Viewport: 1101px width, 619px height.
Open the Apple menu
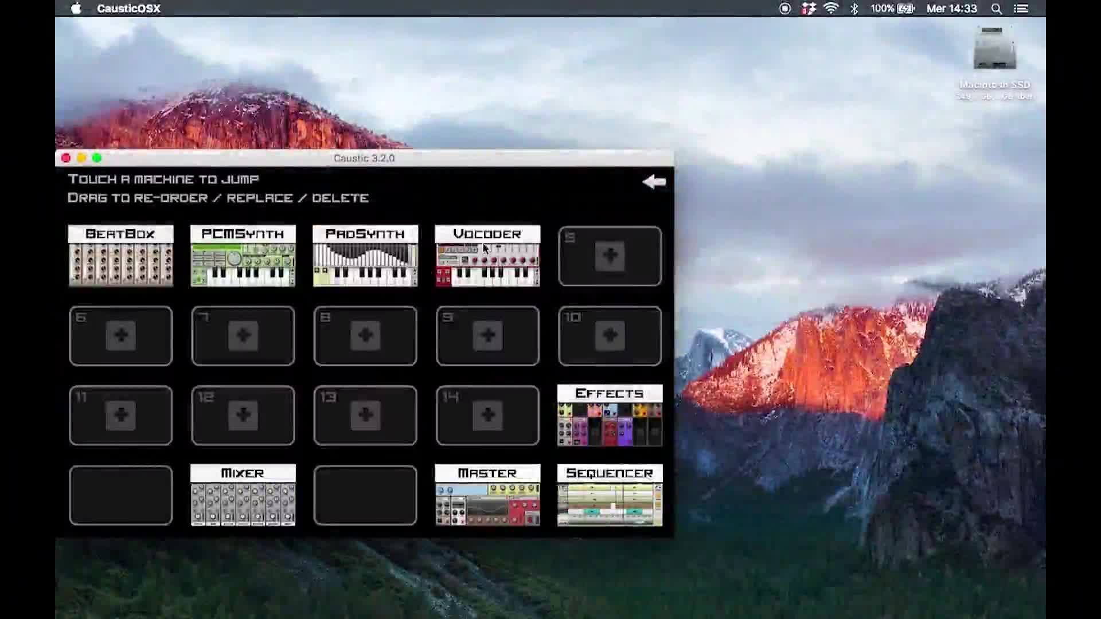point(76,8)
